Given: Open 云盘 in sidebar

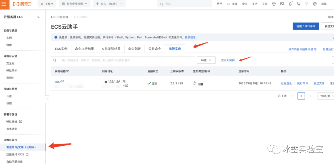Looking at the screenshot, I should point(9,96).
